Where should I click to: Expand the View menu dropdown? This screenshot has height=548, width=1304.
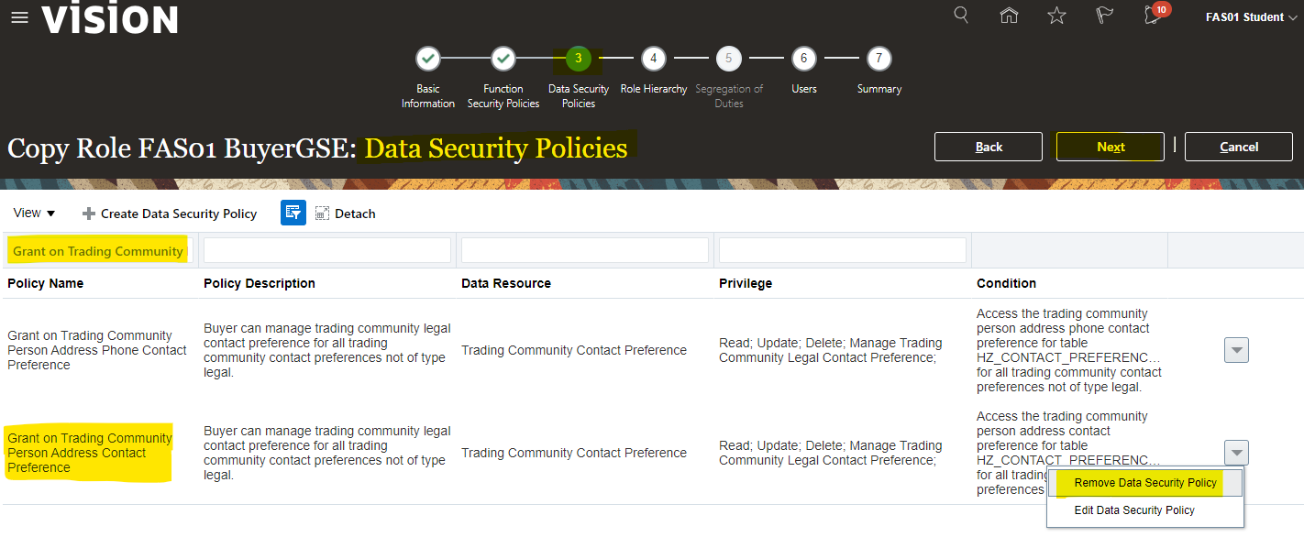35,214
